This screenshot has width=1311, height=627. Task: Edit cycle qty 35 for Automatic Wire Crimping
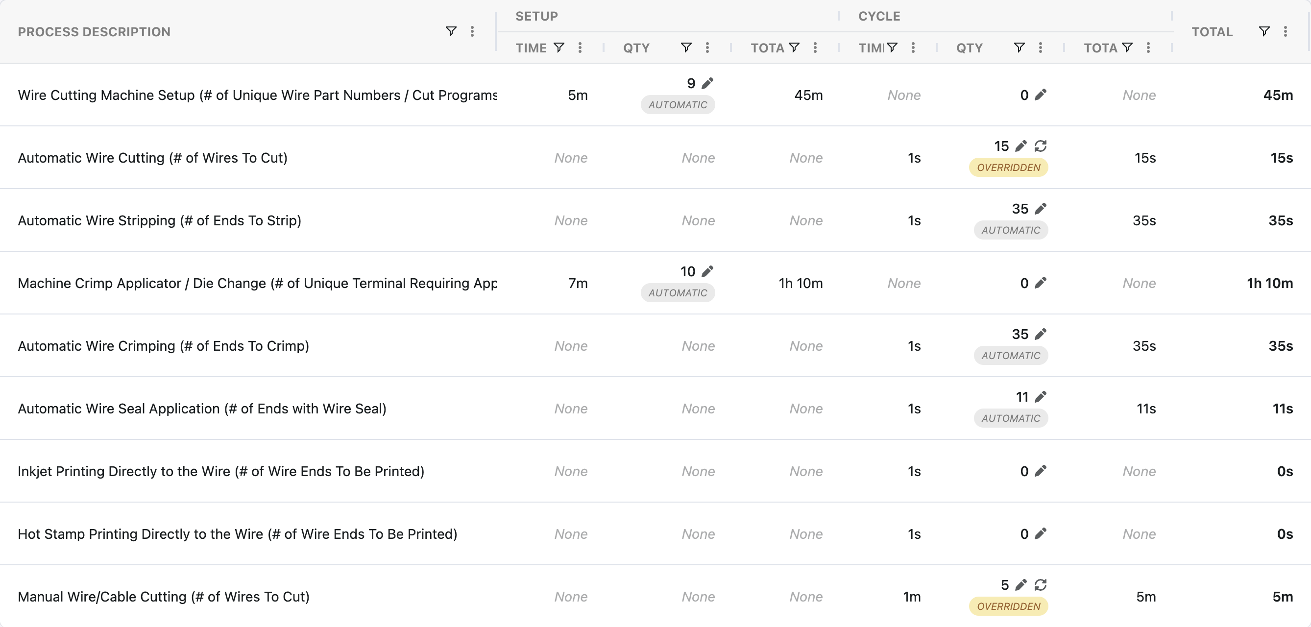coord(1040,334)
